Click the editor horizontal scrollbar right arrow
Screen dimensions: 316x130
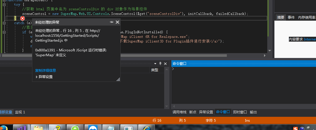point(265,55)
